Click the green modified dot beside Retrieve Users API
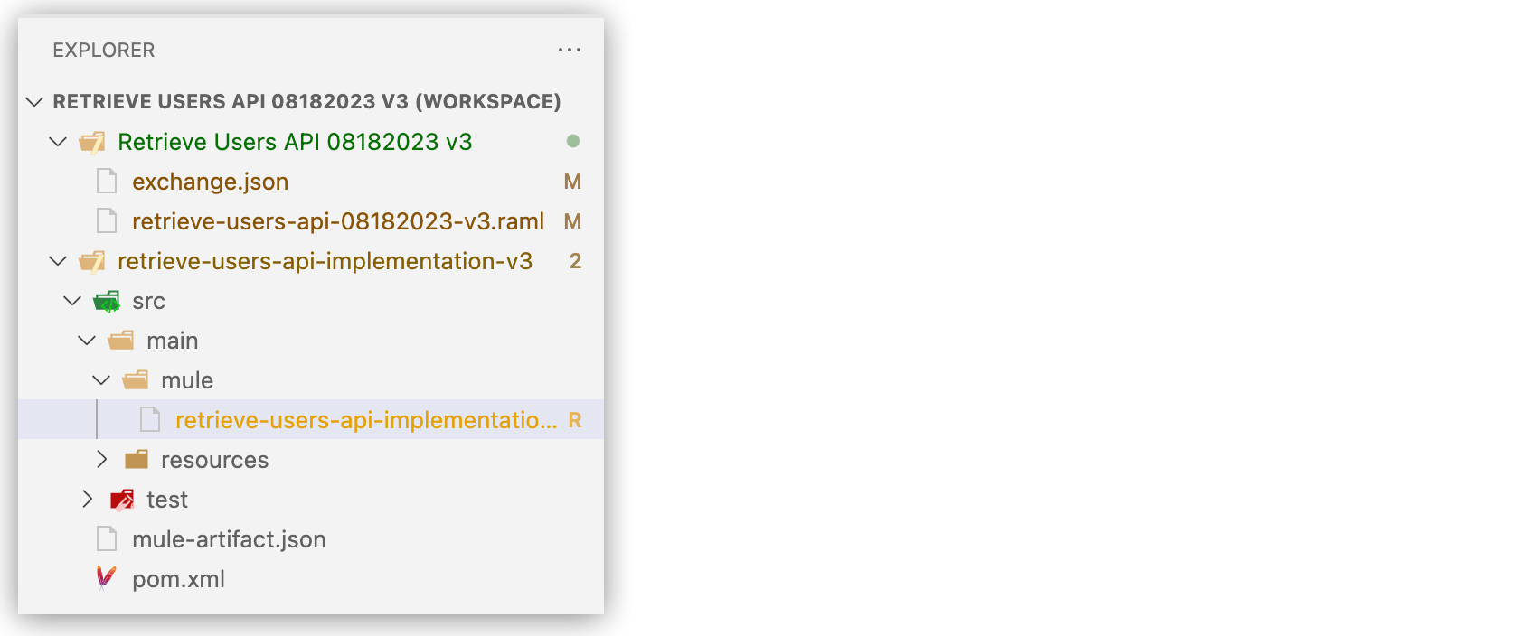1537x636 pixels. [570, 142]
